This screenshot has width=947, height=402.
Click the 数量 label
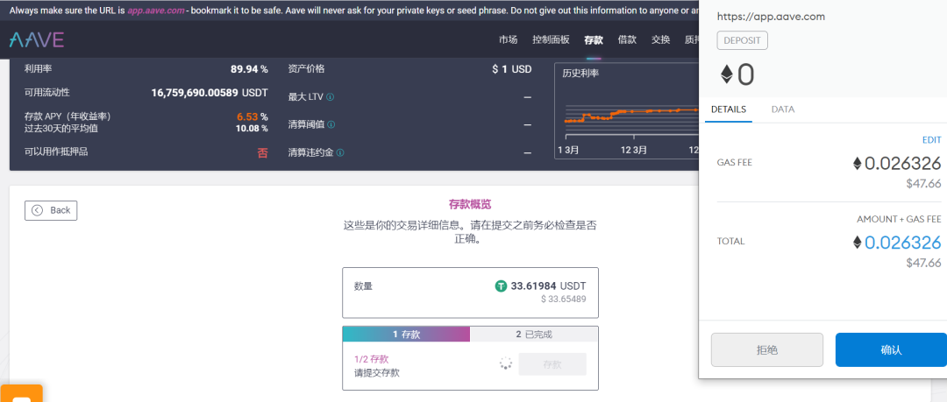(x=364, y=286)
